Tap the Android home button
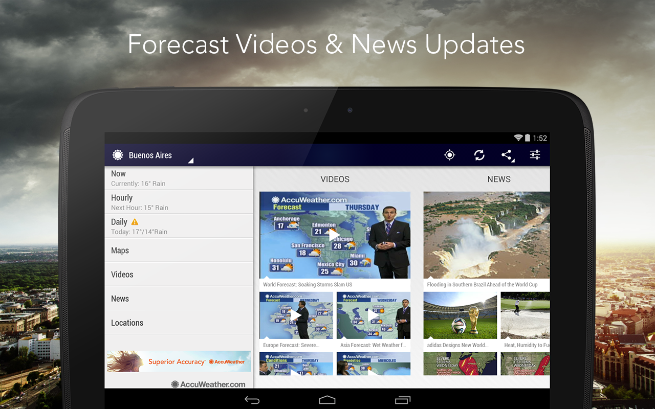Image resolution: width=655 pixels, height=409 pixels. pos(326,399)
